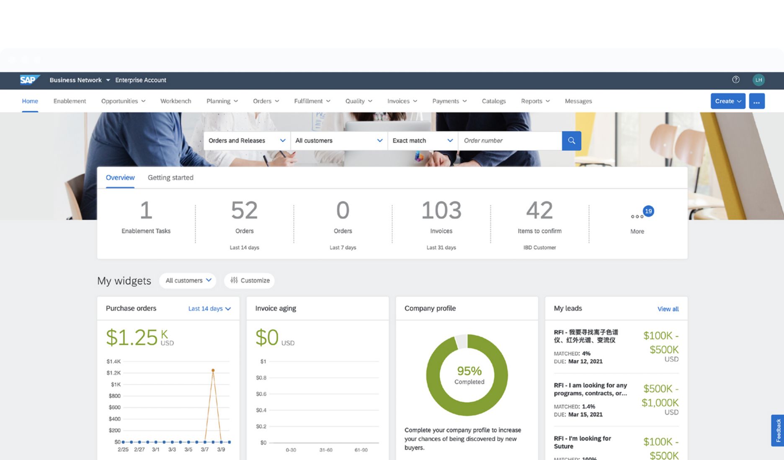The image size is (784, 460).
Task: Expand the All customers search dropdown
Action: 338,141
